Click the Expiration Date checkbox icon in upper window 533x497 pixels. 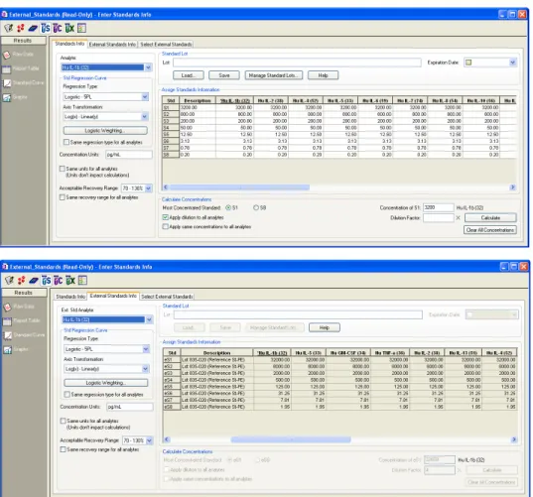pos(468,62)
